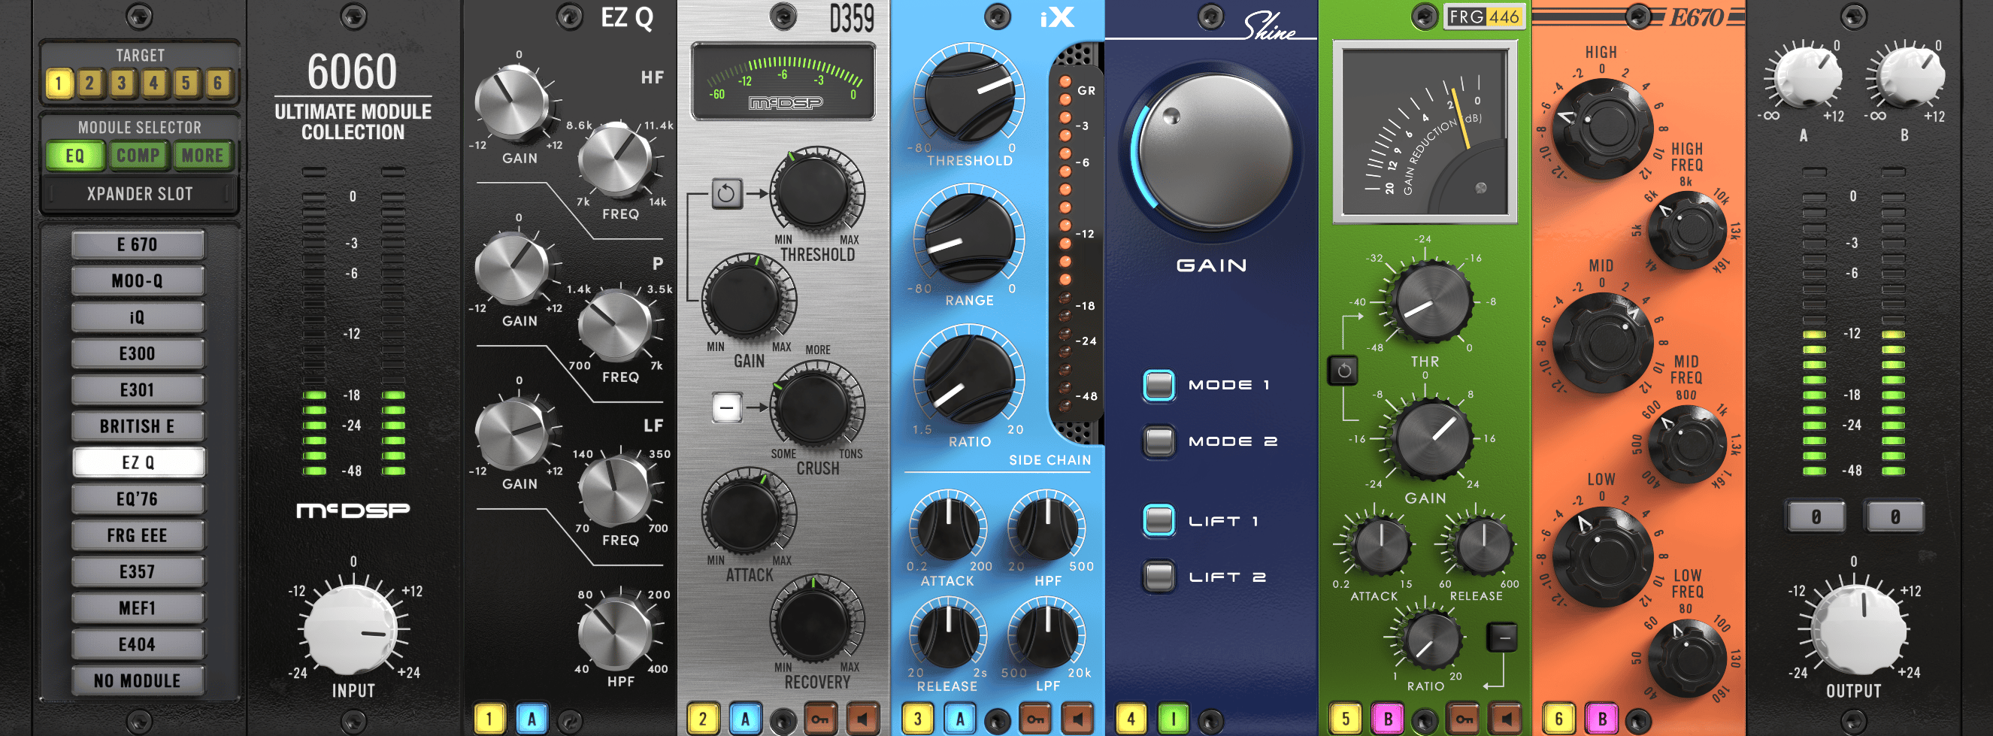The image size is (1993, 736).
Task: Click the iX THRESHOLD knob
Action: (969, 95)
